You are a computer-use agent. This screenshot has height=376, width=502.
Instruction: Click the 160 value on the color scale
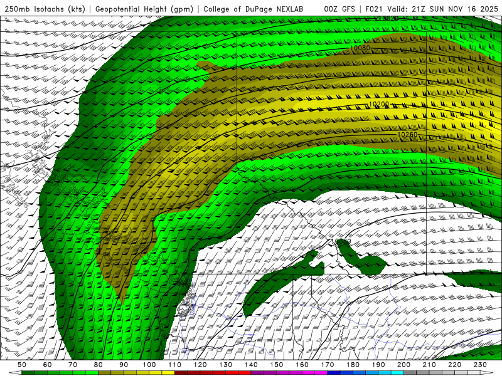pos(302,365)
